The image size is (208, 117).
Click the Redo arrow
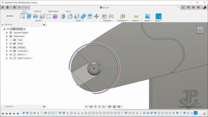26,7
